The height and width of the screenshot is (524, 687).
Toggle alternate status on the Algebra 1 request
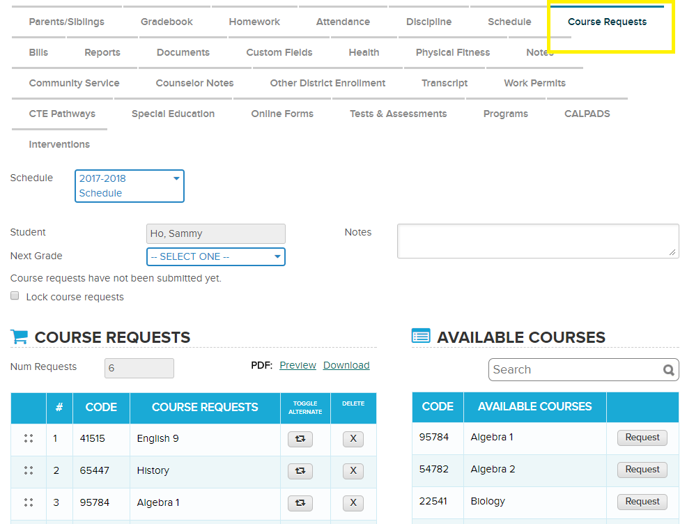300,502
